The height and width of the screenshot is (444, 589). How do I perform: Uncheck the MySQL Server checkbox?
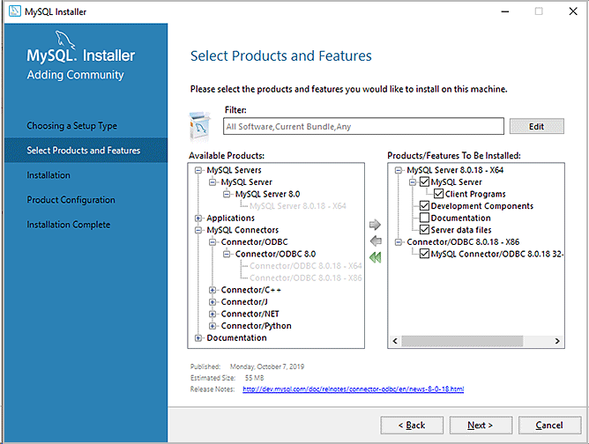click(424, 182)
